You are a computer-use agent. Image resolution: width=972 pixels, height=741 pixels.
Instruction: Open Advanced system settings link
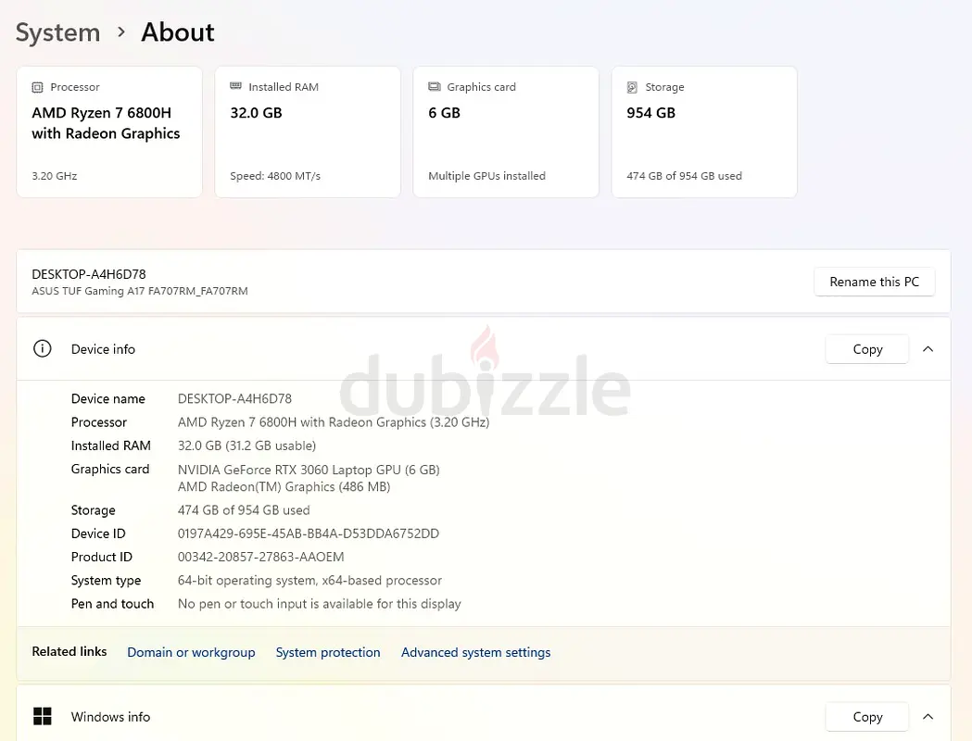click(x=475, y=652)
